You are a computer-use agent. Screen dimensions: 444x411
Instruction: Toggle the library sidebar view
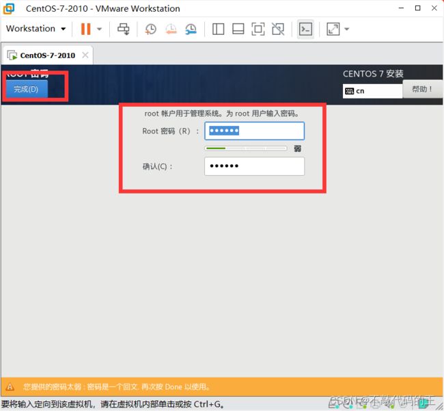(x=218, y=29)
